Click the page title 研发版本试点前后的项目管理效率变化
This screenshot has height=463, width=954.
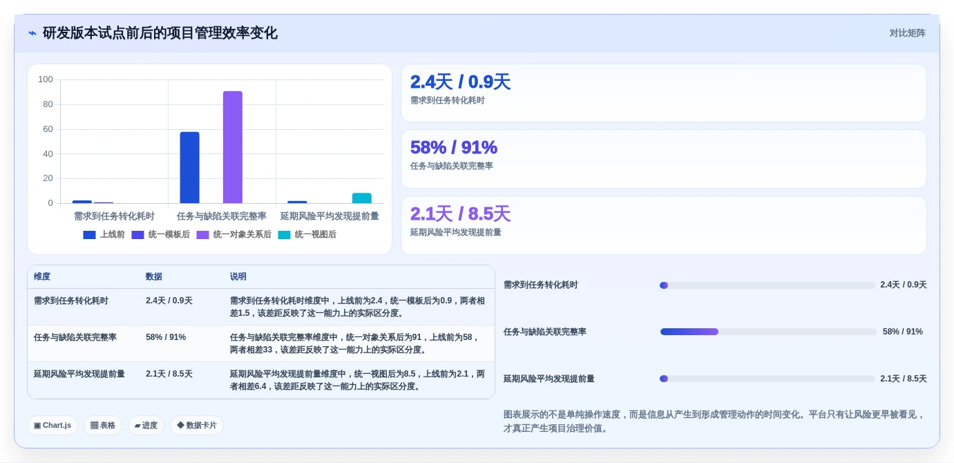coord(160,33)
